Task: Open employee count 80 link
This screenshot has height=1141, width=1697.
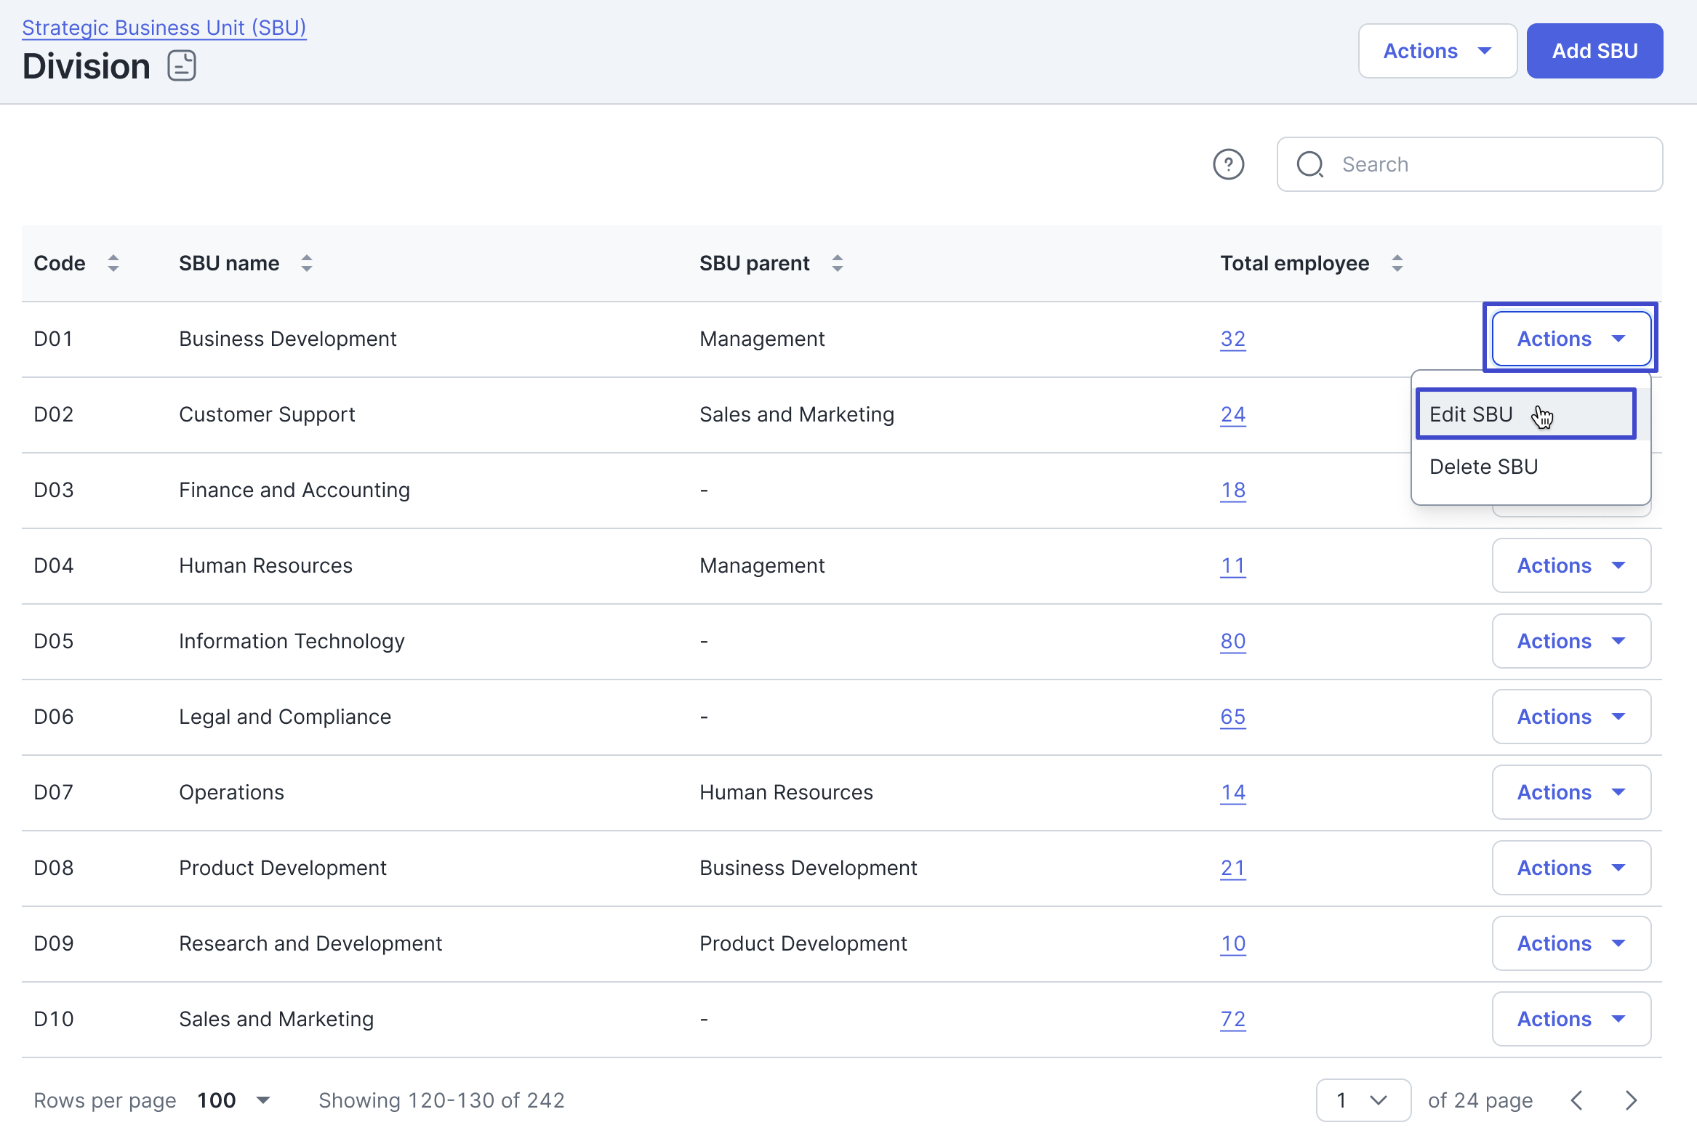Action: 1232,642
